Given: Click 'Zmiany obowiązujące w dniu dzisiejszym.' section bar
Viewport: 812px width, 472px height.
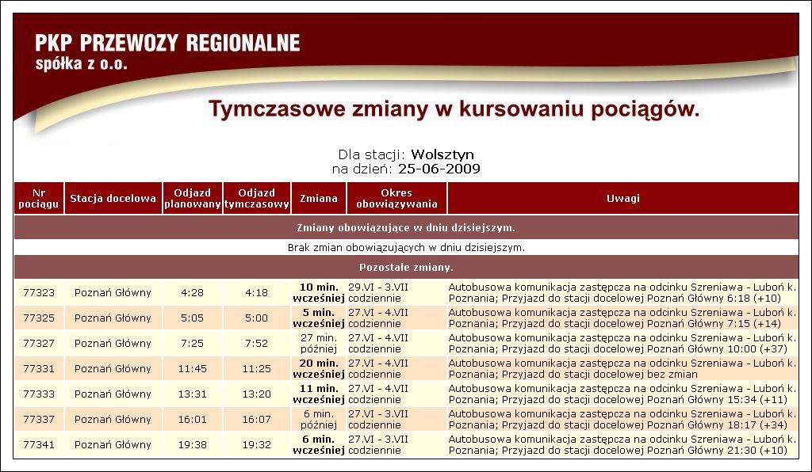Looking at the screenshot, I should tap(406, 227).
